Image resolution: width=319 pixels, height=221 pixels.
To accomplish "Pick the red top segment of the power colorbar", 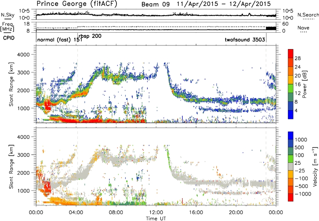I will pos(291,54).
